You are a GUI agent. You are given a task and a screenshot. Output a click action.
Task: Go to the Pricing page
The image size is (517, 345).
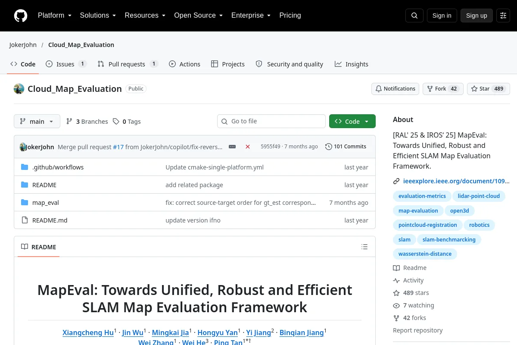290,16
